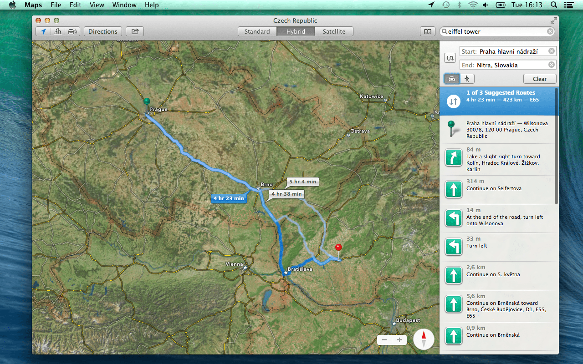583x364 pixels.
Task: Click the directions list scrollbar
Action: (556, 146)
